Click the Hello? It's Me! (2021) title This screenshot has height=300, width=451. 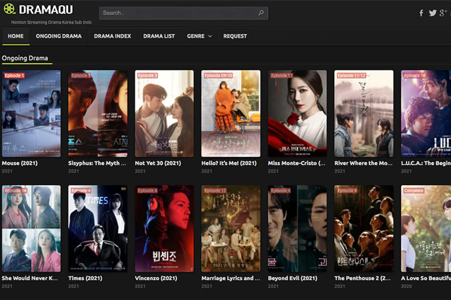click(229, 163)
